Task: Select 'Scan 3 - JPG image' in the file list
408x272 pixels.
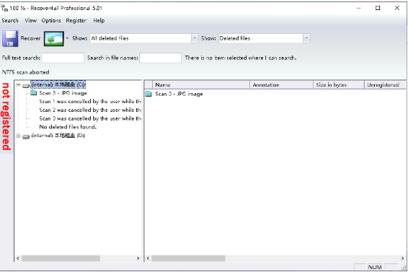Action: click(179, 94)
